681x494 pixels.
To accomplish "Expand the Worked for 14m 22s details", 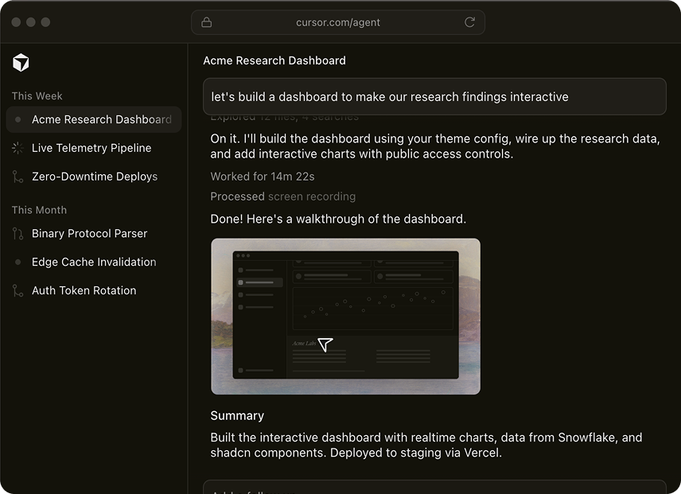I will 263,177.
